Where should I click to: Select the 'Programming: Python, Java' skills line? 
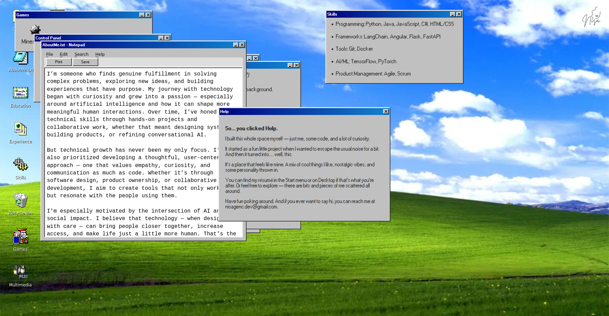pyautogui.click(x=394, y=24)
